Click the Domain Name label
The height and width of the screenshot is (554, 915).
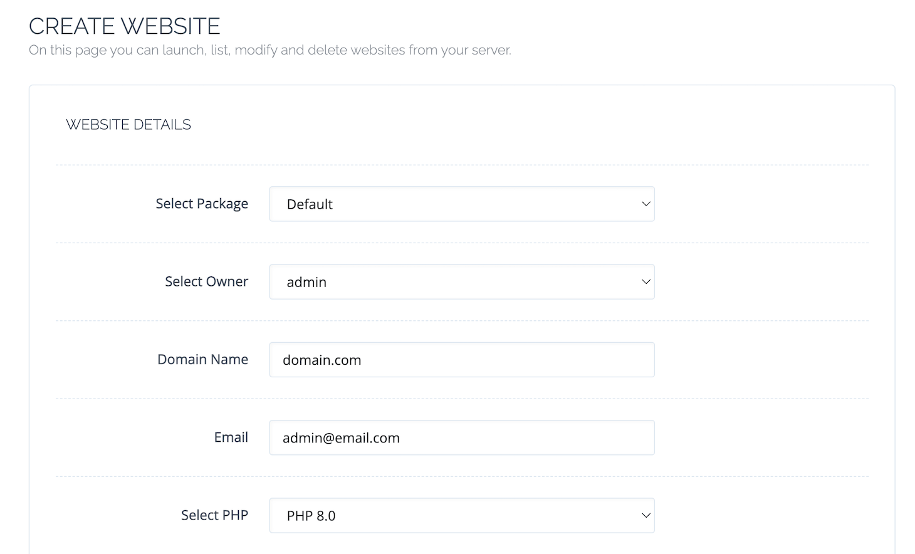(x=202, y=359)
